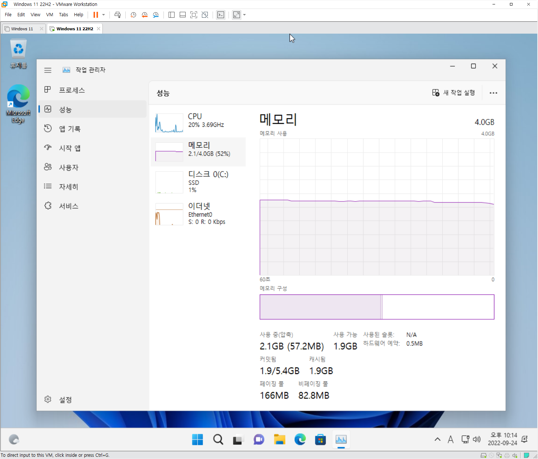
Task: Click the widgets icon at taskbar left
Action: pos(14,439)
